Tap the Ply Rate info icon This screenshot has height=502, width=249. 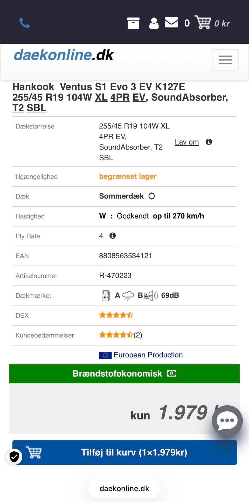(x=112, y=236)
